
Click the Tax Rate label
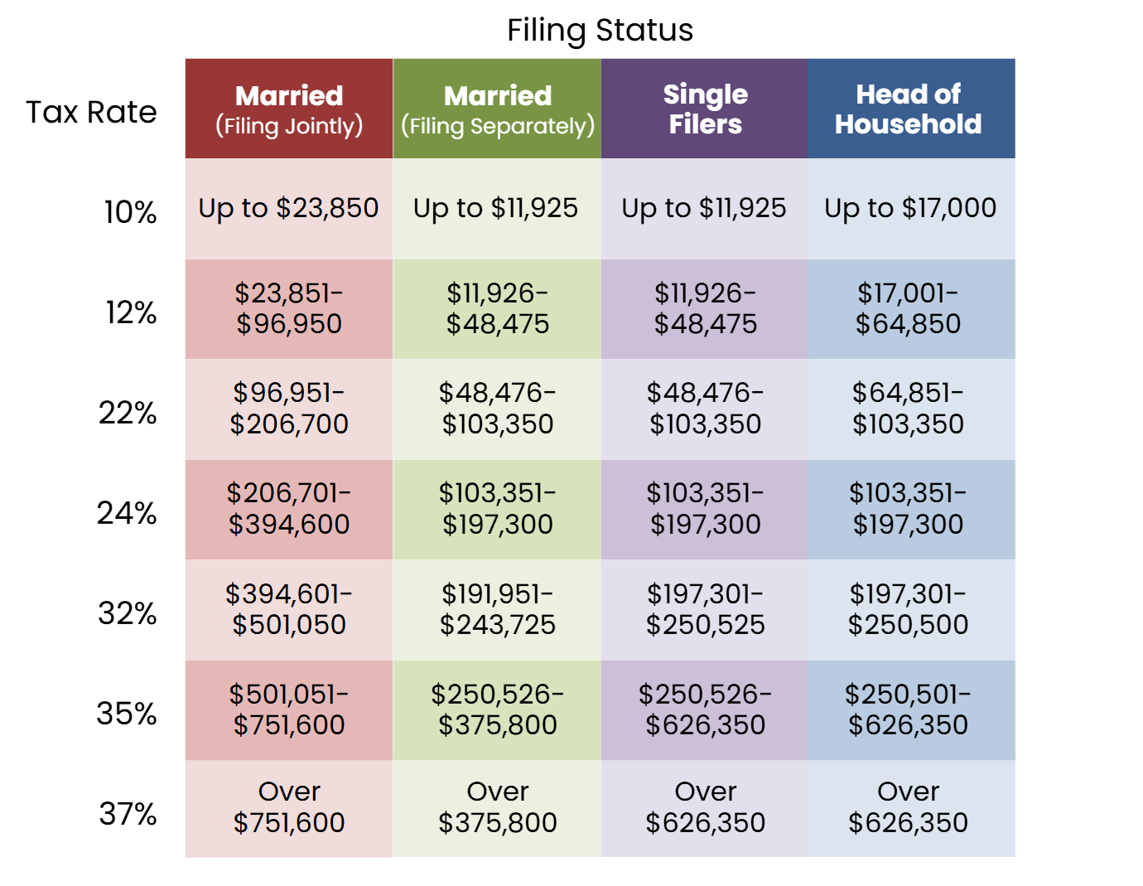91,112
